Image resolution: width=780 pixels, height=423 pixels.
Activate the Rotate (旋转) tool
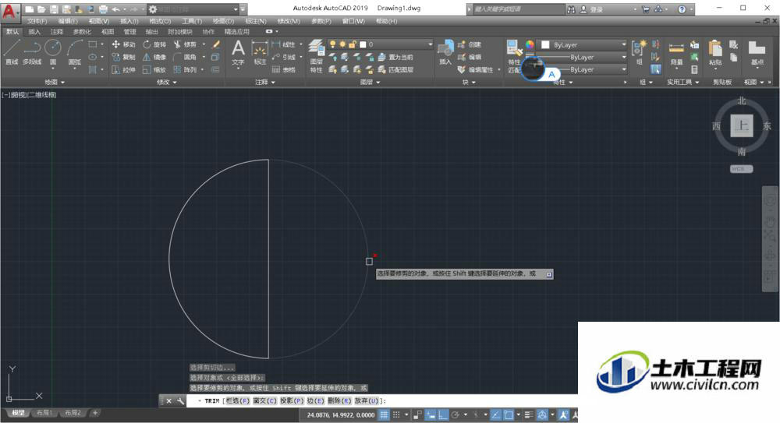point(154,44)
